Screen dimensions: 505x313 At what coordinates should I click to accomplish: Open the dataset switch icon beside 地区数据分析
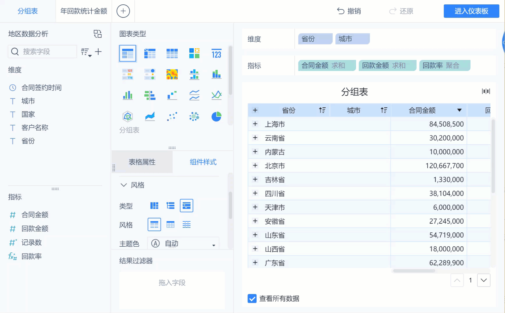pyautogui.click(x=97, y=34)
